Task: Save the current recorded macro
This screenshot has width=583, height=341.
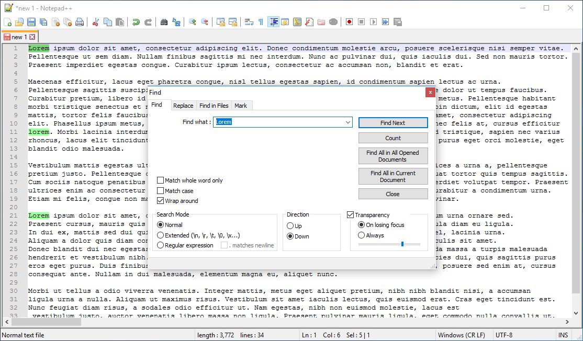Action: [x=397, y=22]
